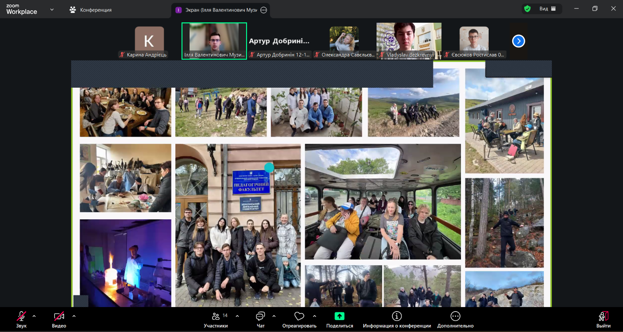Open the Вид view layout button

tap(548, 8)
